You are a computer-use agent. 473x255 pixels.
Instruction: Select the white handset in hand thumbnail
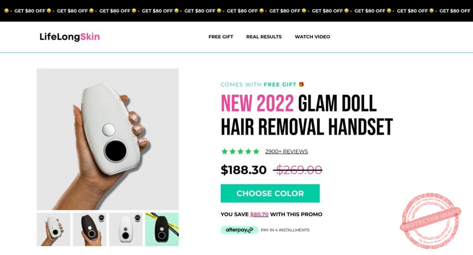coord(54,230)
